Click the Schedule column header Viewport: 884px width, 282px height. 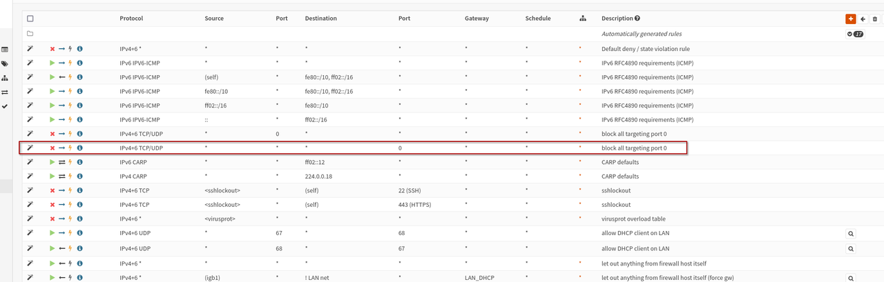coord(538,19)
